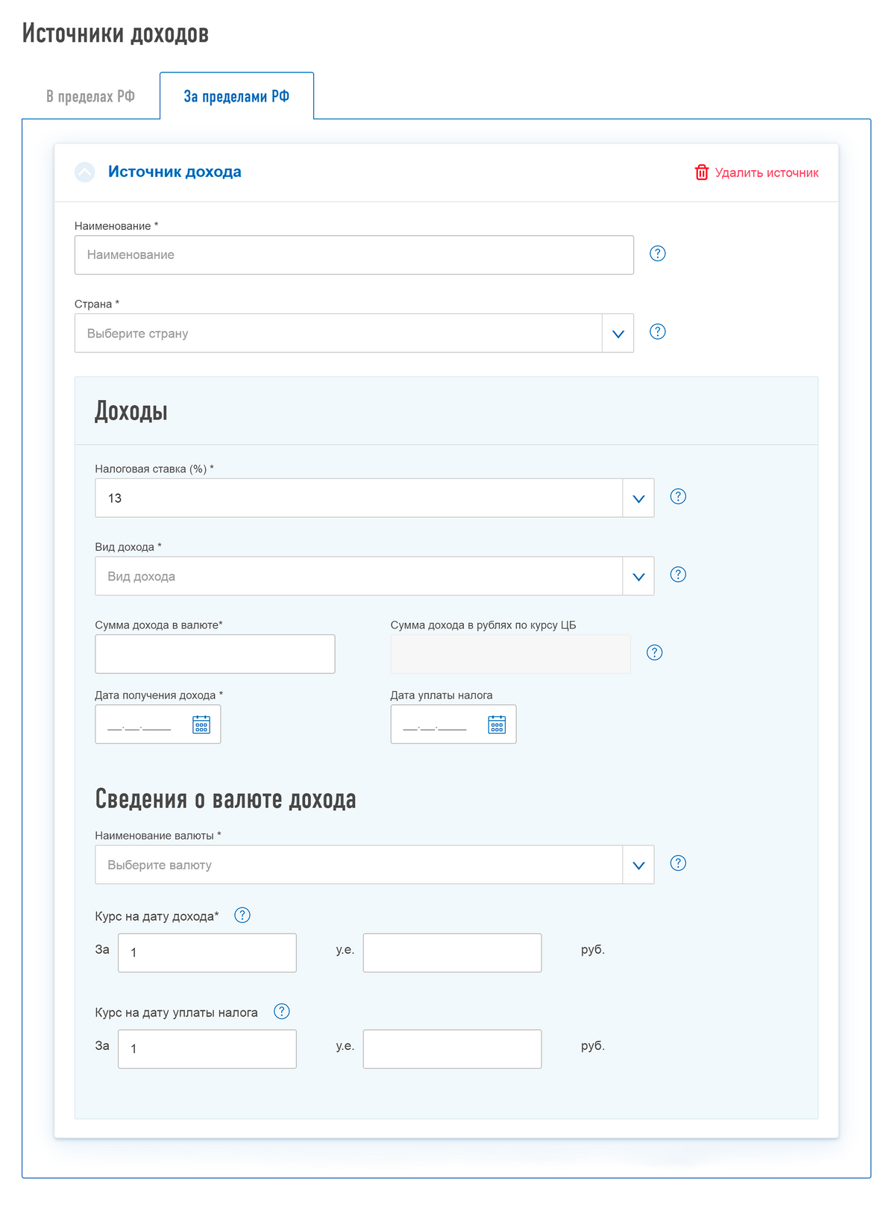Switch to the В пределах РФ tab

coord(90,96)
